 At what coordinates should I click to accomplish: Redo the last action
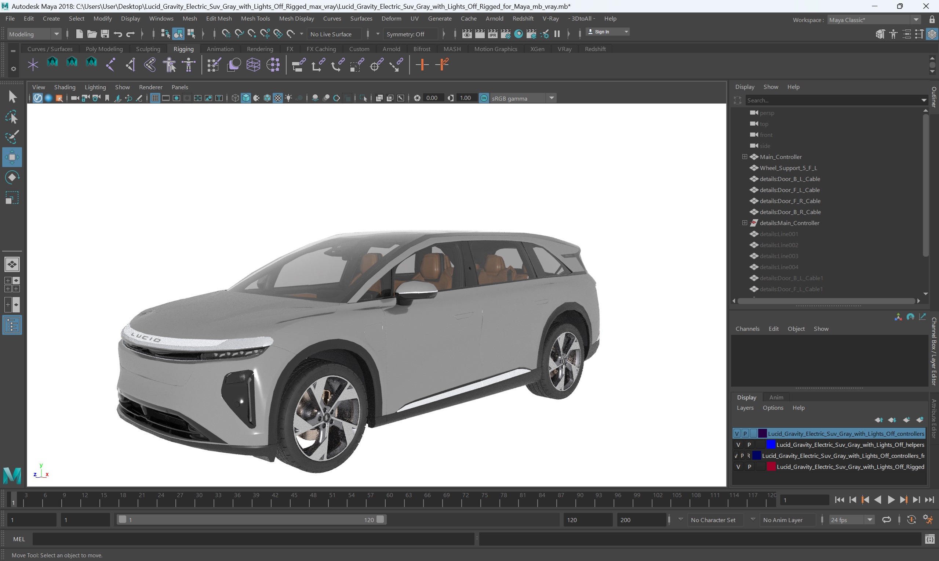(x=130, y=34)
